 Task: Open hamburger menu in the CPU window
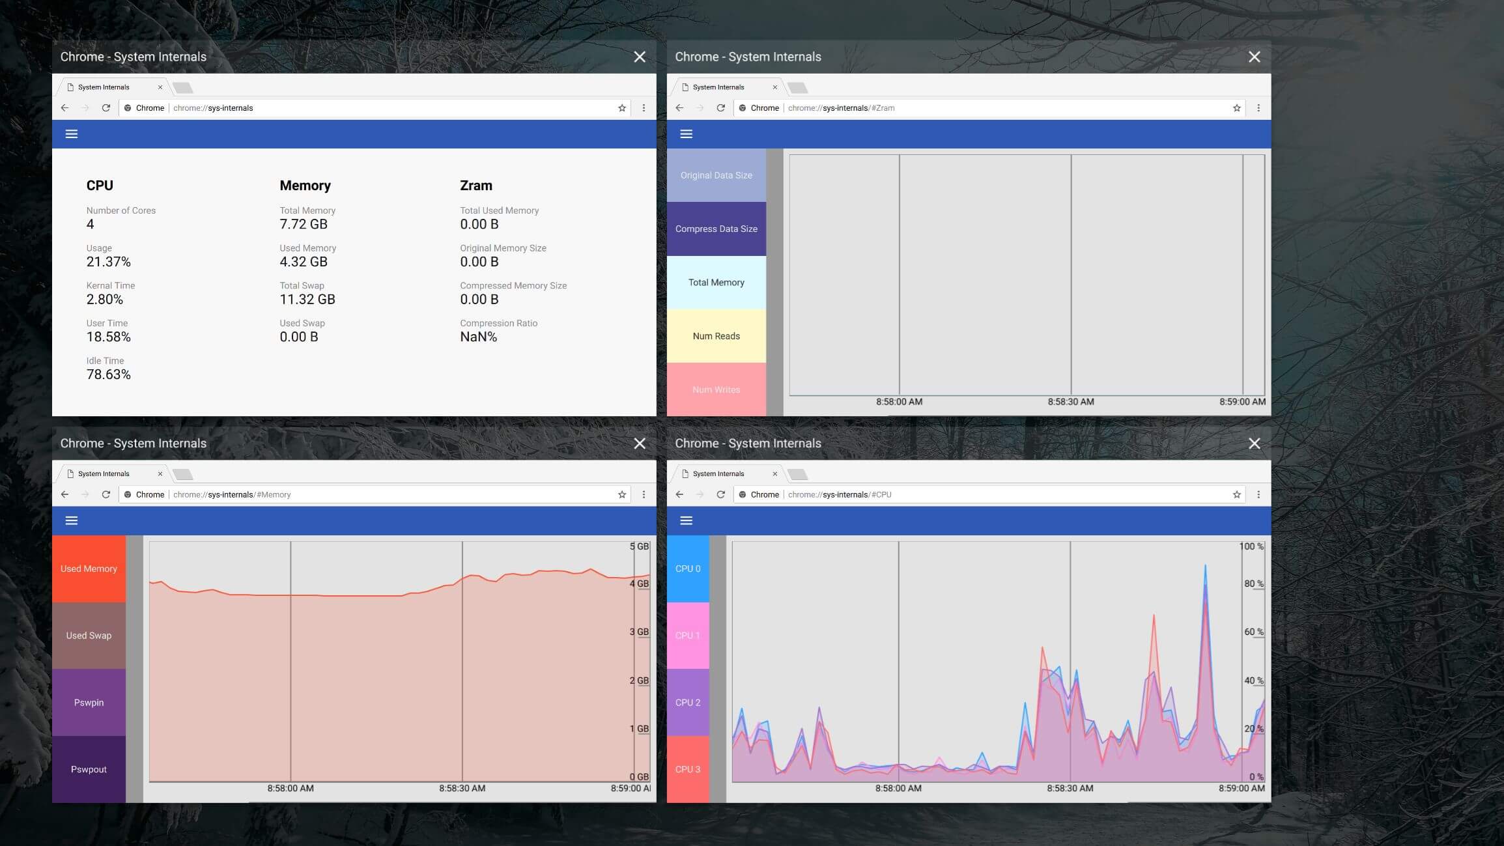[686, 520]
